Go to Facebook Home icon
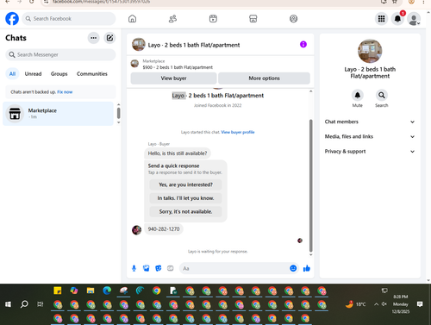Image resolution: width=431 pixels, height=325 pixels. click(x=132, y=19)
